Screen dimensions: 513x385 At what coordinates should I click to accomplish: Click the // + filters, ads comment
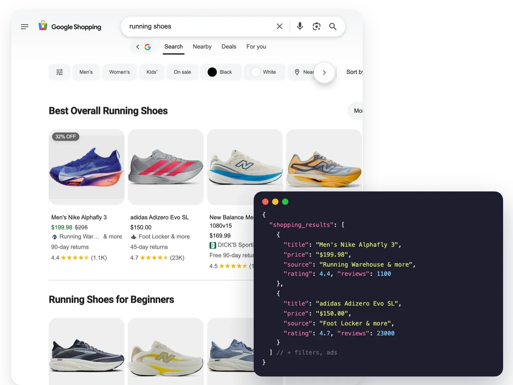point(307,352)
